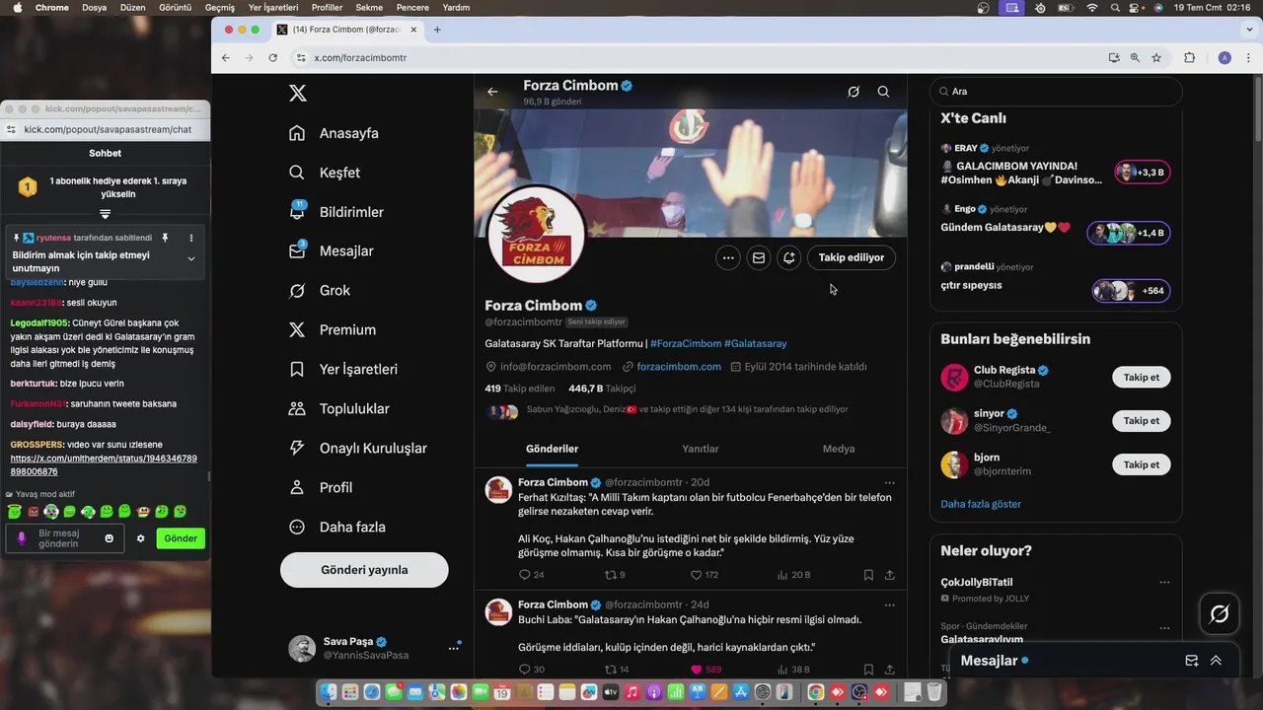The height and width of the screenshot is (710, 1263).
Task: Click Daha fazla göster link
Action: tap(981, 504)
